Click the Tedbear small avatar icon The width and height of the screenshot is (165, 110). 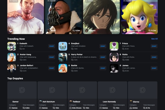click(71, 101)
